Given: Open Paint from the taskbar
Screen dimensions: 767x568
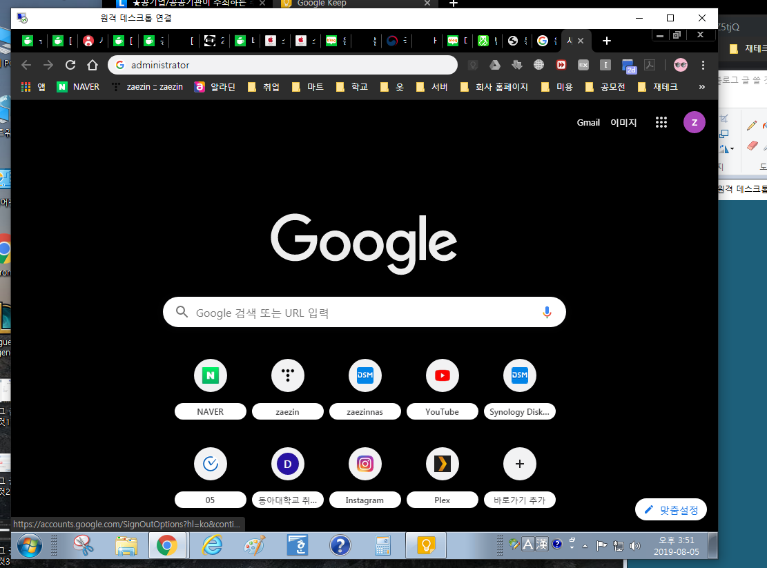Looking at the screenshot, I should click(x=254, y=545).
